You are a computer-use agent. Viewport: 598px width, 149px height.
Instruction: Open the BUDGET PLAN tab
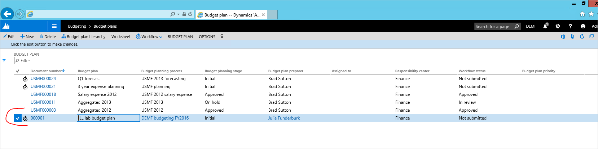click(180, 37)
